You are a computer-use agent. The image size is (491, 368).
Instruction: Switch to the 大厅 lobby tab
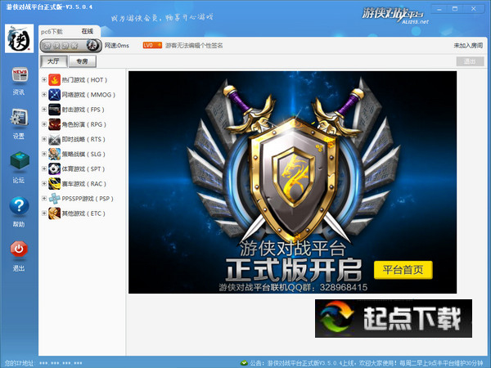tap(53, 61)
